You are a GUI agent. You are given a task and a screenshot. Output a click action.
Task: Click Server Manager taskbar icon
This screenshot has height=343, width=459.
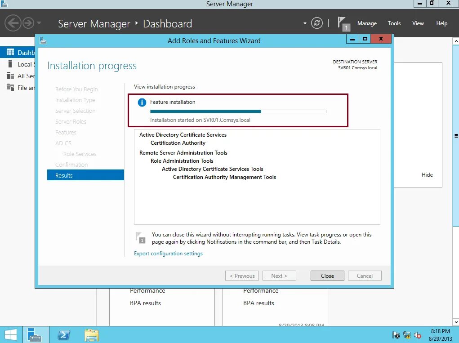(35, 335)
